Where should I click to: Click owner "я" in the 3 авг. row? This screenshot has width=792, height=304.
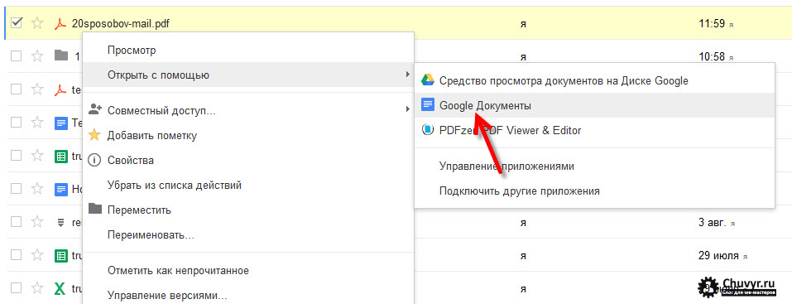coord(524,223)
